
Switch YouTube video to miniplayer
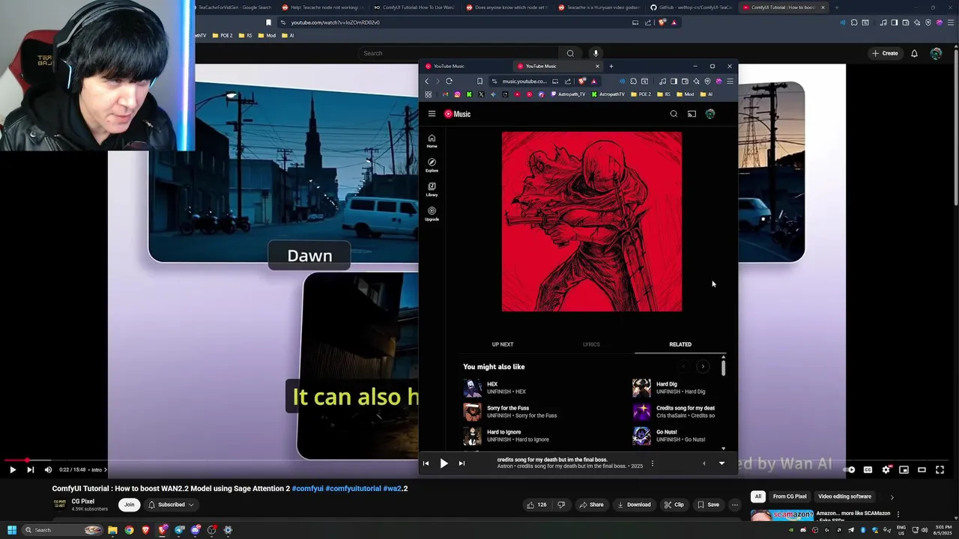coord(904,469)
